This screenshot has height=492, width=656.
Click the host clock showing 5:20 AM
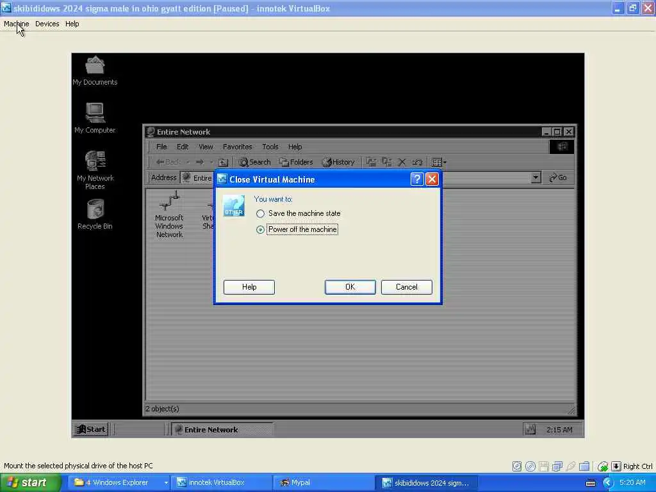[632, 482]
